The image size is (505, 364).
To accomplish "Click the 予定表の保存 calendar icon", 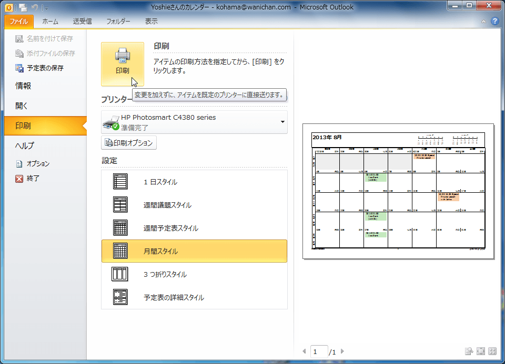I will point(19,68).
